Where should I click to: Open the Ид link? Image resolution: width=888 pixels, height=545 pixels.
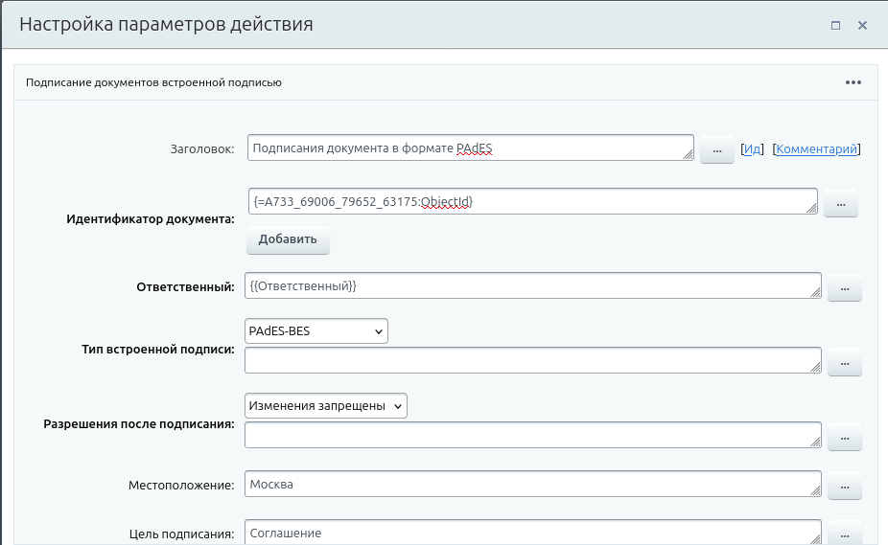tap(753, 149)
